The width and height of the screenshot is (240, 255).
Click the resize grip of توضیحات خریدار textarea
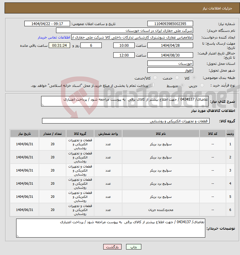tap(18, 236)
